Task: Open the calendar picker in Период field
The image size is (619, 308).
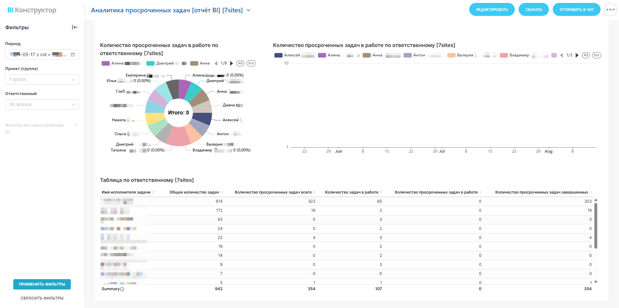Action: click(73, 54)
